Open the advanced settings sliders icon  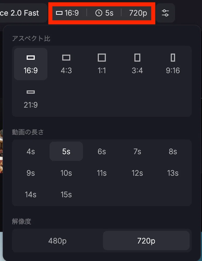coord(165,13)
